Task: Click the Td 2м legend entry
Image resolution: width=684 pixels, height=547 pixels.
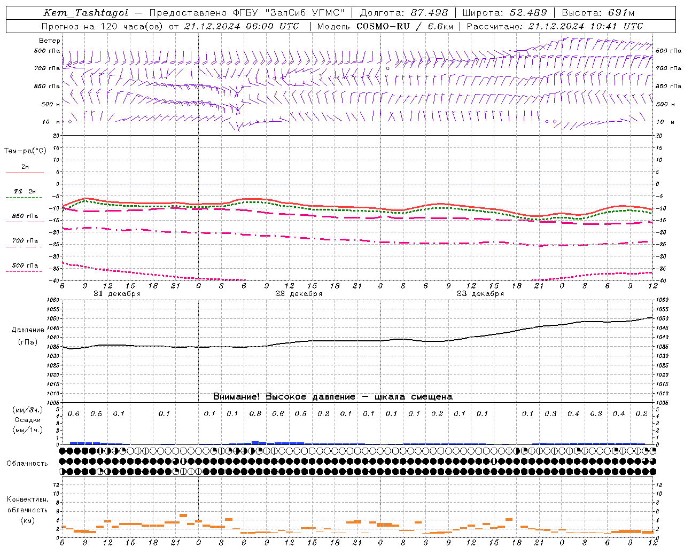Action: (x=25, y=191)
